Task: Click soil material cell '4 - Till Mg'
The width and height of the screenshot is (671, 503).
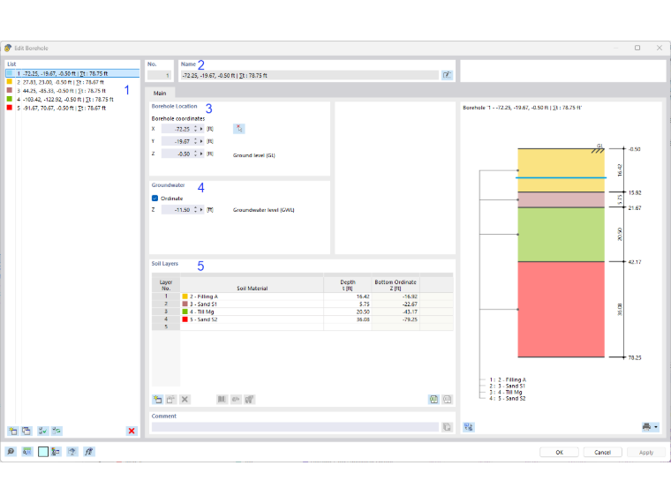Action: point(252,312)
